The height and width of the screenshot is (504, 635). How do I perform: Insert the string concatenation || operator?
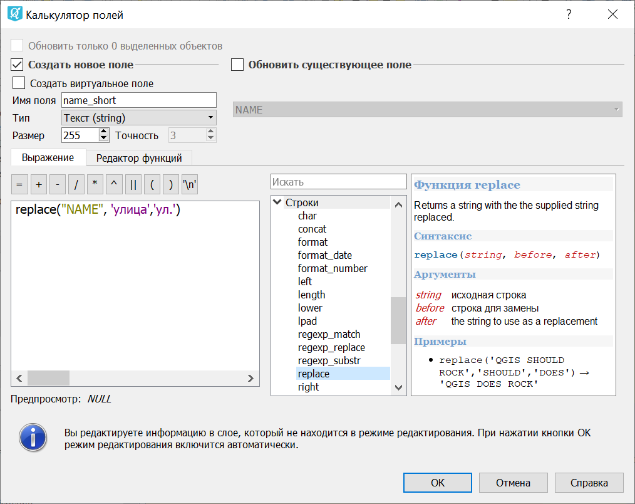133,185
